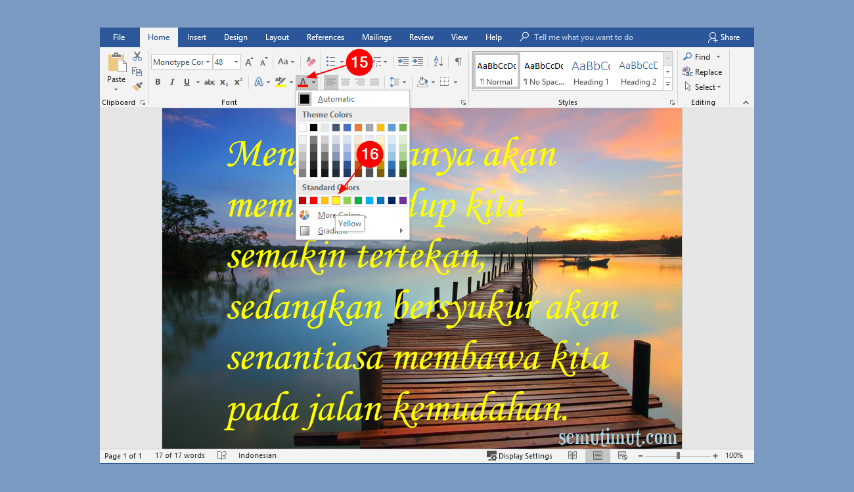Click the Share button

click(x=724, y=37)
